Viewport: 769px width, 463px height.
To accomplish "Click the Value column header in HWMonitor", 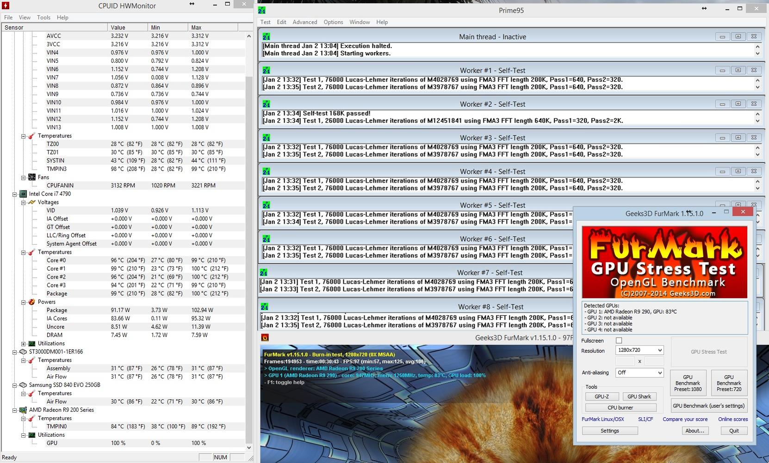I will pyautogui.click(x=128, y=27).
